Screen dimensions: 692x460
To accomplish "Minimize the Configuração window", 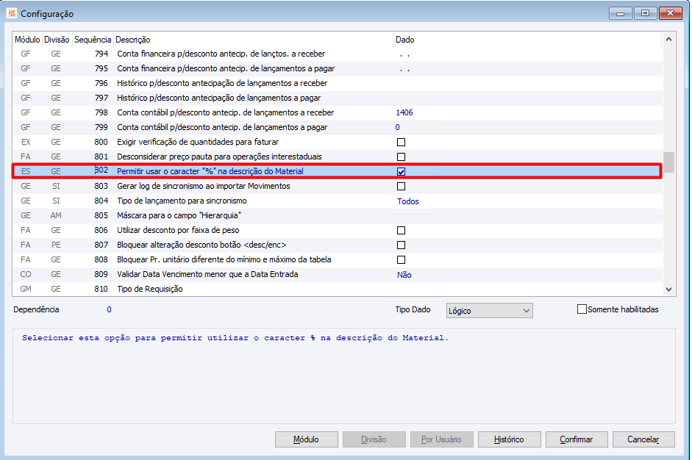I will pos(621,13).
